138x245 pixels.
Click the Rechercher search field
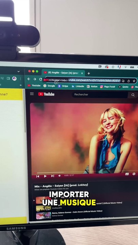coord(99,95)
